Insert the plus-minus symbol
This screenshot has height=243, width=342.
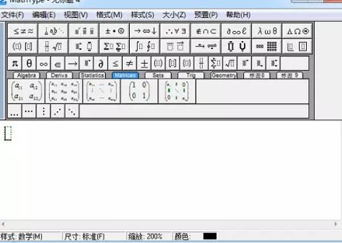click(x=144, y=64)
